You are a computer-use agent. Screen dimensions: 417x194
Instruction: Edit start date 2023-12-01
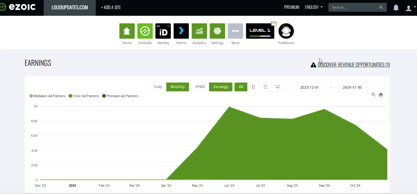pyautogui.click(x=309, y=87)
